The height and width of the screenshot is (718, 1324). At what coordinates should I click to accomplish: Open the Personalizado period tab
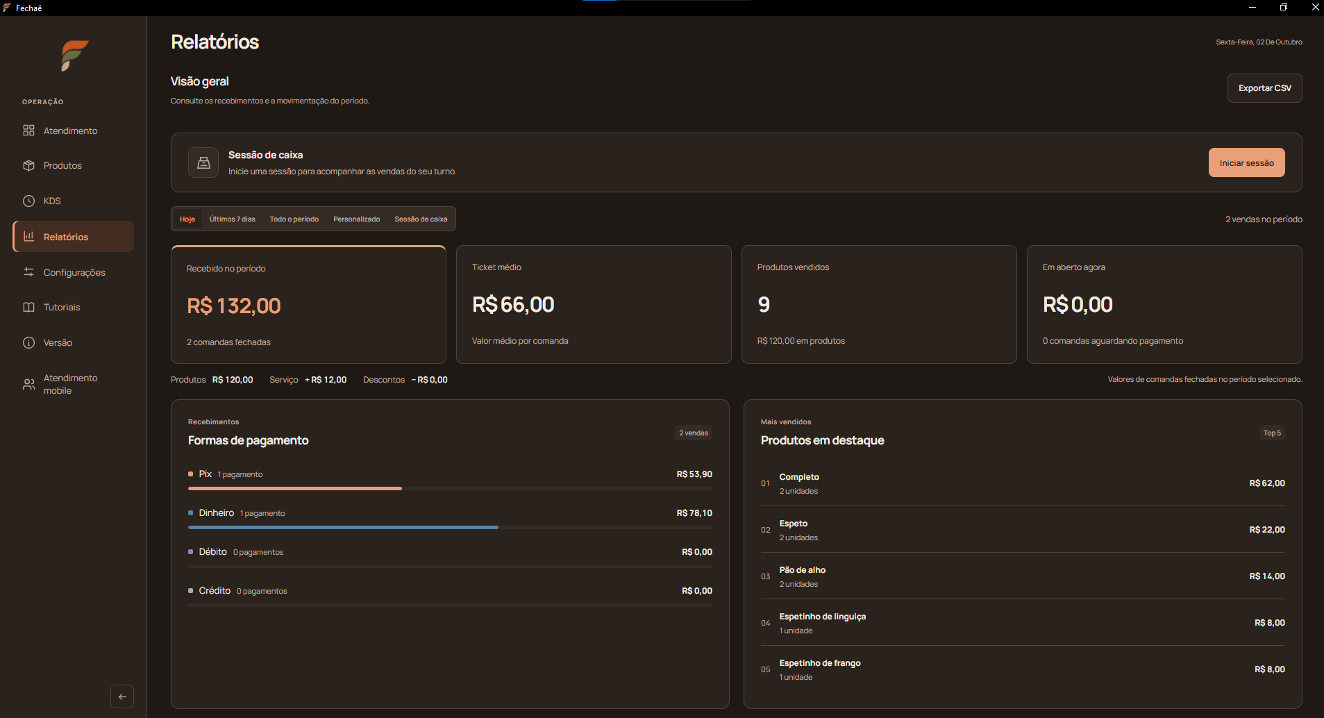coord(357,219)
